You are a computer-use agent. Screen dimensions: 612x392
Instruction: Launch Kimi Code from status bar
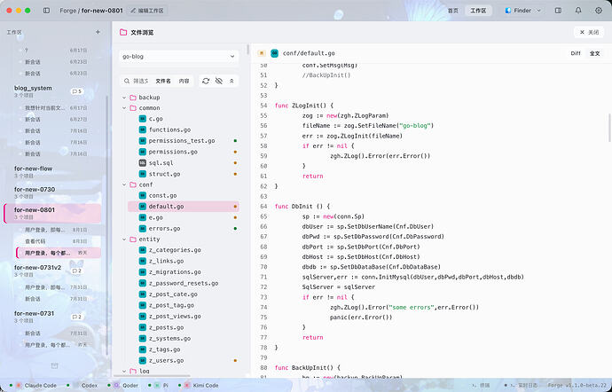click(200, 386)
